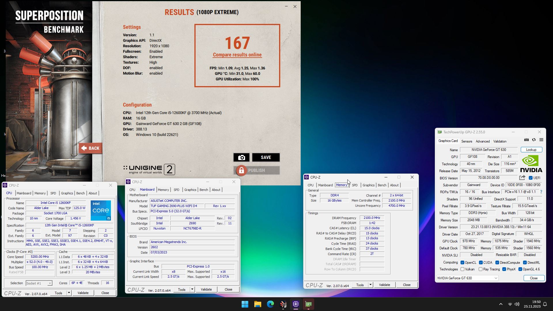Expand the Tools dropdown arrow in CPU-Z CPU window
Screen dimensions: 553x311
tap(69, 293)
